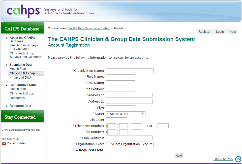Click the Back to top link

point(223,159)
